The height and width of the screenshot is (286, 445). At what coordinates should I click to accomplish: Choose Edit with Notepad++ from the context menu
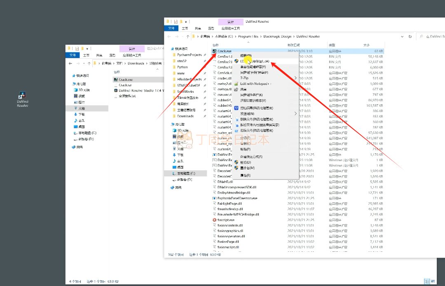255,84
